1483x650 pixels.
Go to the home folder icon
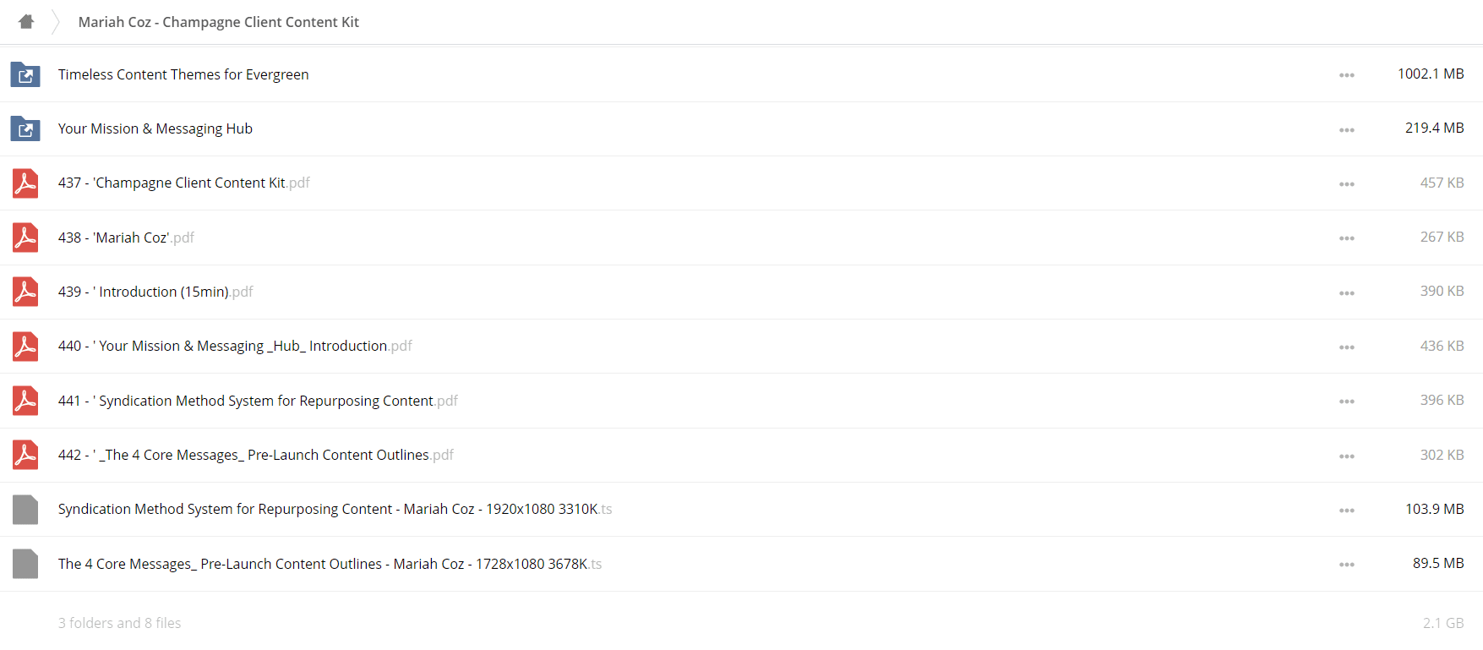click(26, 22)
